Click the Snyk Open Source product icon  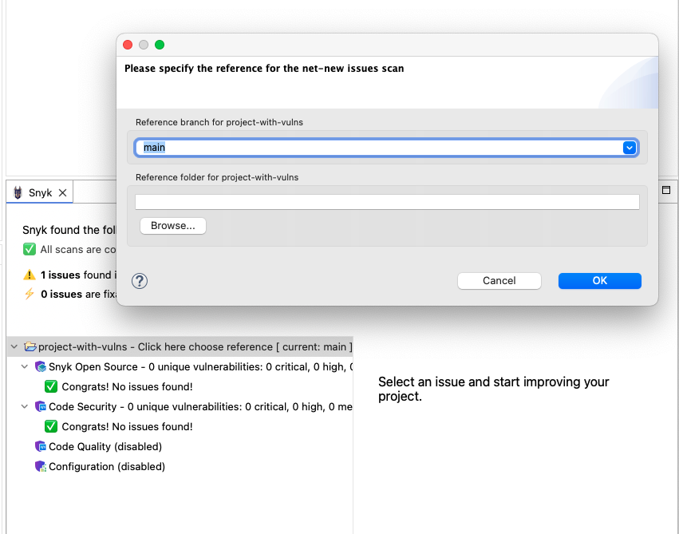click(x=41, y=367)
